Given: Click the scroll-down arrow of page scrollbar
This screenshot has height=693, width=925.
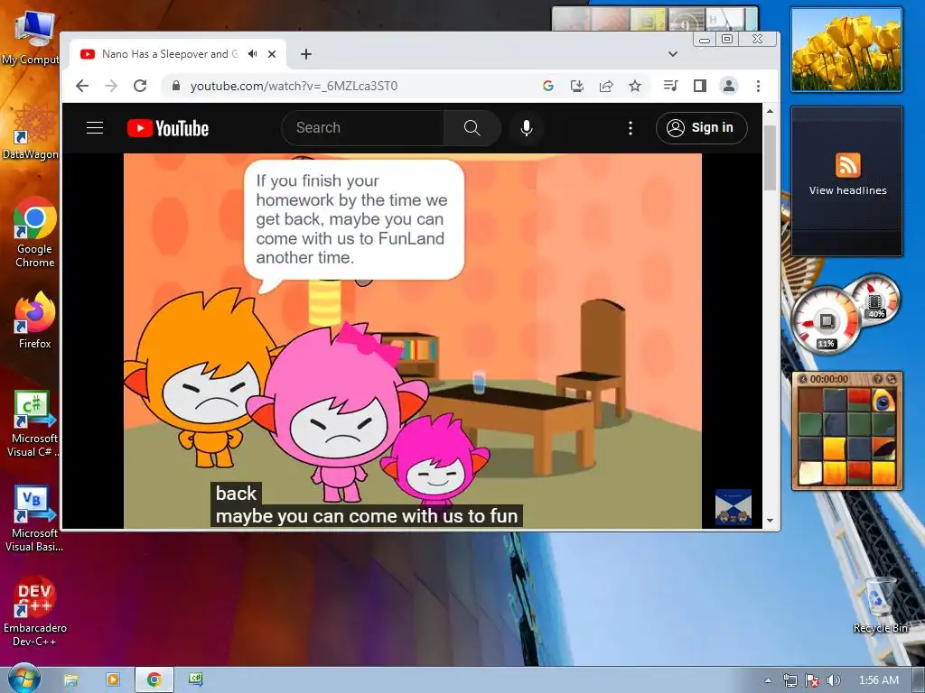Looking at the screenshot, I should tap(770, 521).
